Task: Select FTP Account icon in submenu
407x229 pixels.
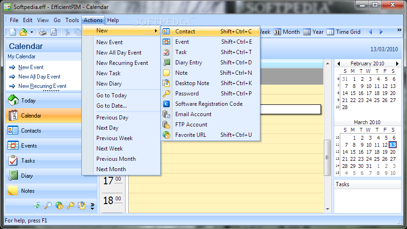Action: click(166, 125)
